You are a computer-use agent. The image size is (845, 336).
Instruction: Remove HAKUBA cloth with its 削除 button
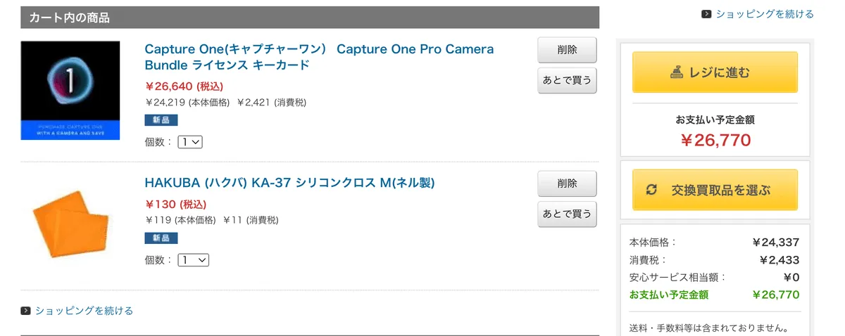pos(567,183)
